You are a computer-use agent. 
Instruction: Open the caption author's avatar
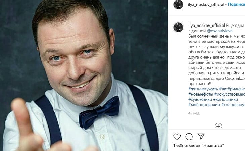pyautogui.click(x=178, y=27)
